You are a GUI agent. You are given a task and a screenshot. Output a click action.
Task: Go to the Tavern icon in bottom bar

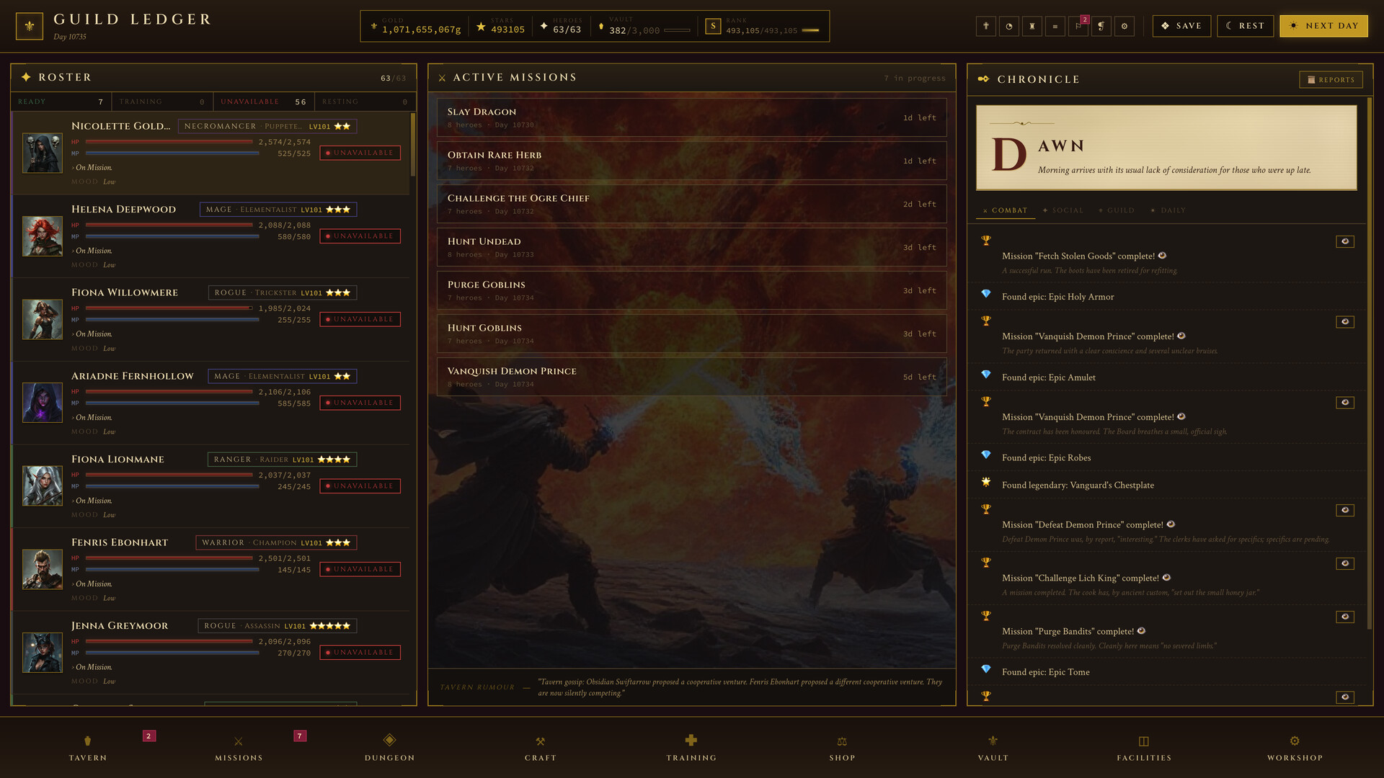(x=88, y=741)
